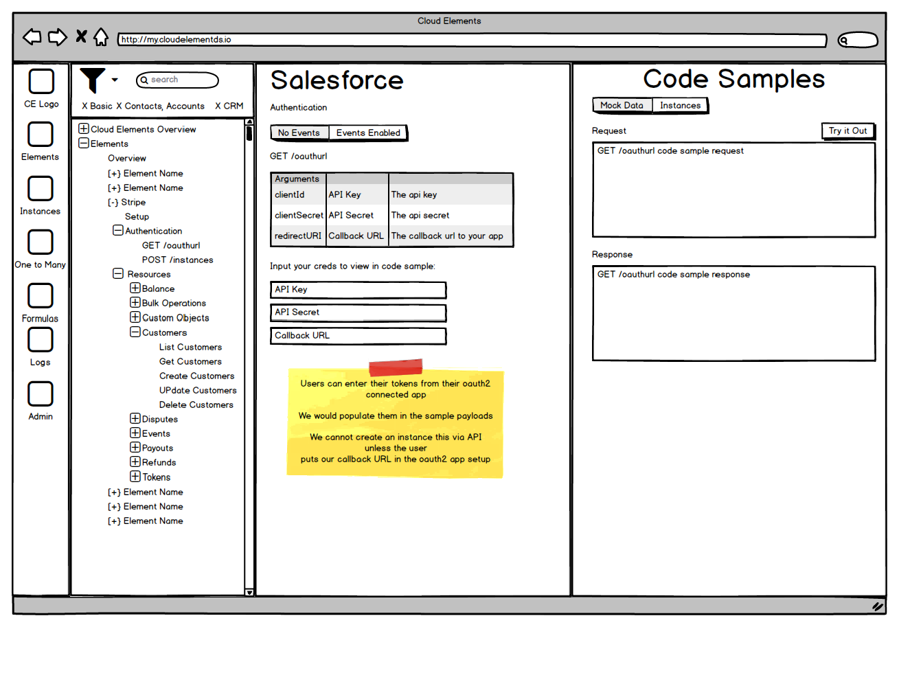Screen dimensions: 899x695
Task: Expand the Balance resource
Action: click(x=135, y=288)
